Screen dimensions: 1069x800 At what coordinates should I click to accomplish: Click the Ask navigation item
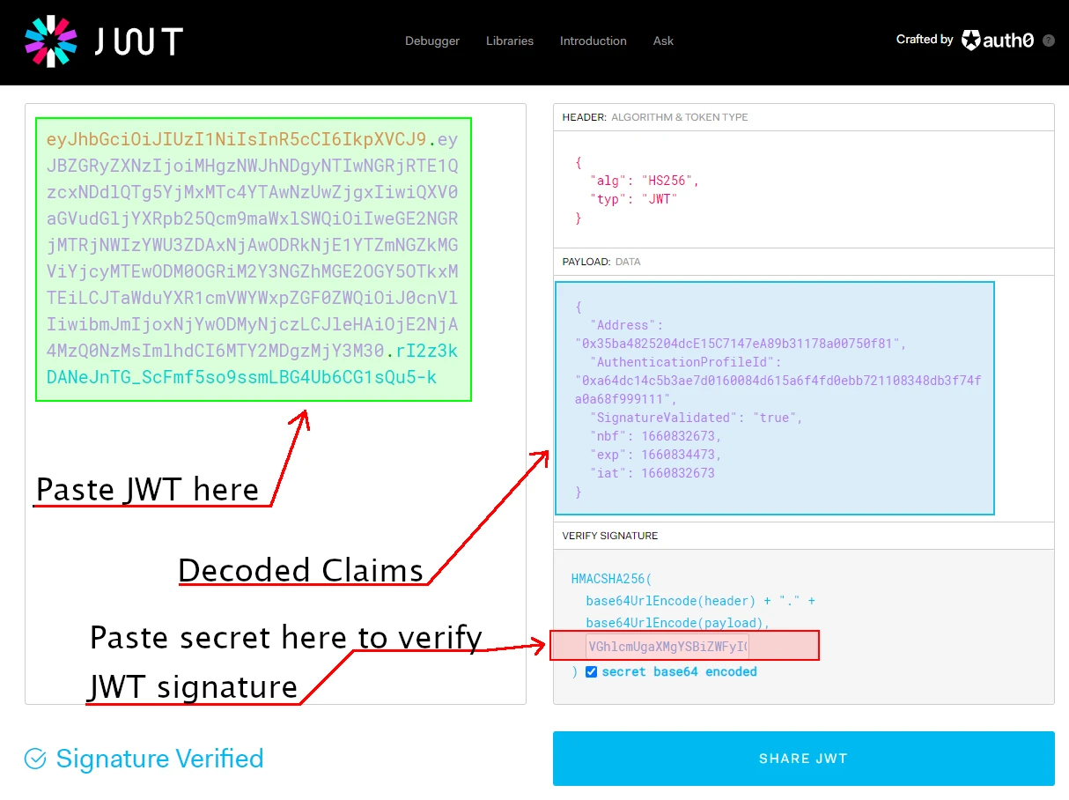click(x=663, y=41)
